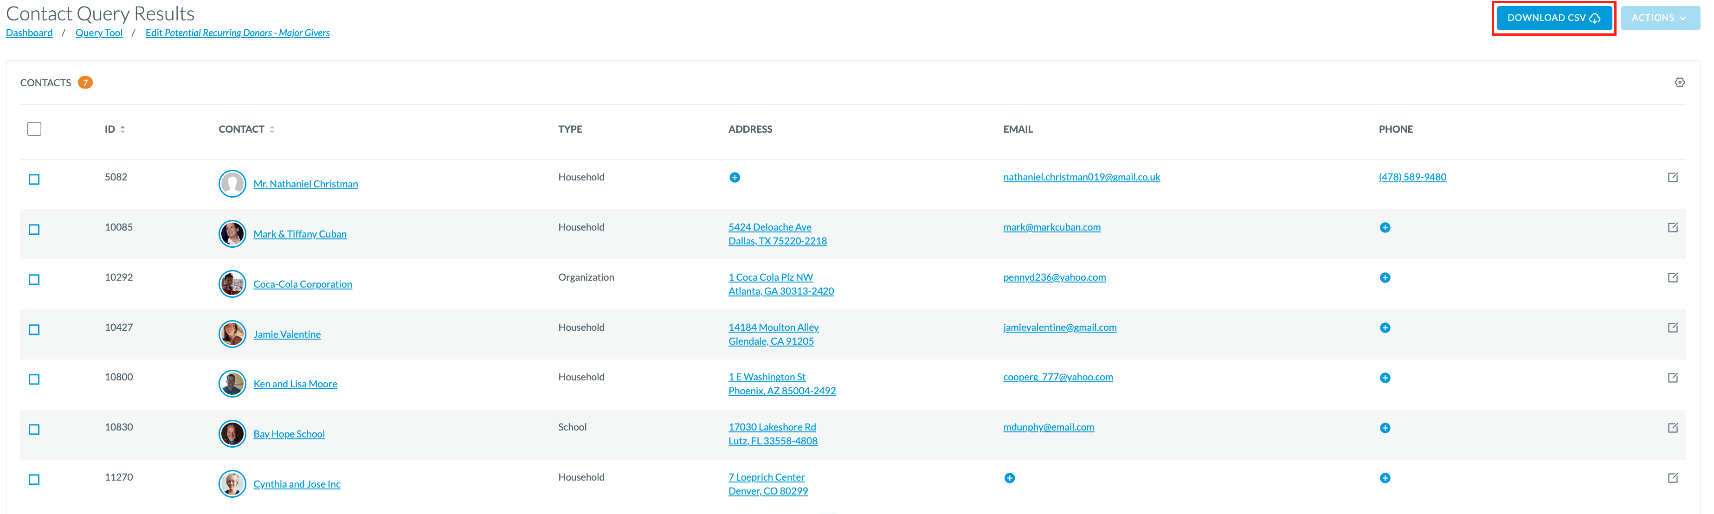Screen dimensions: 1714x514
Task: Open Mark & Tiffany Cuban contact
Action: tap(300, 234)
